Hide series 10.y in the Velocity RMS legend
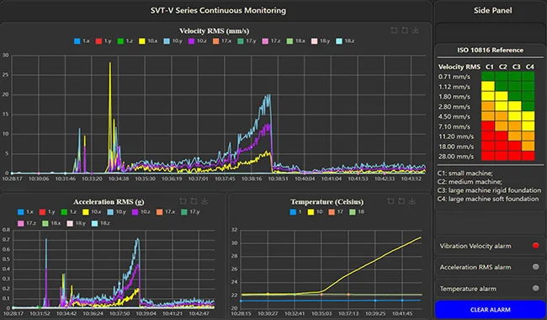The width and height of the screenshot is (547, 320). tap(173, 41)
